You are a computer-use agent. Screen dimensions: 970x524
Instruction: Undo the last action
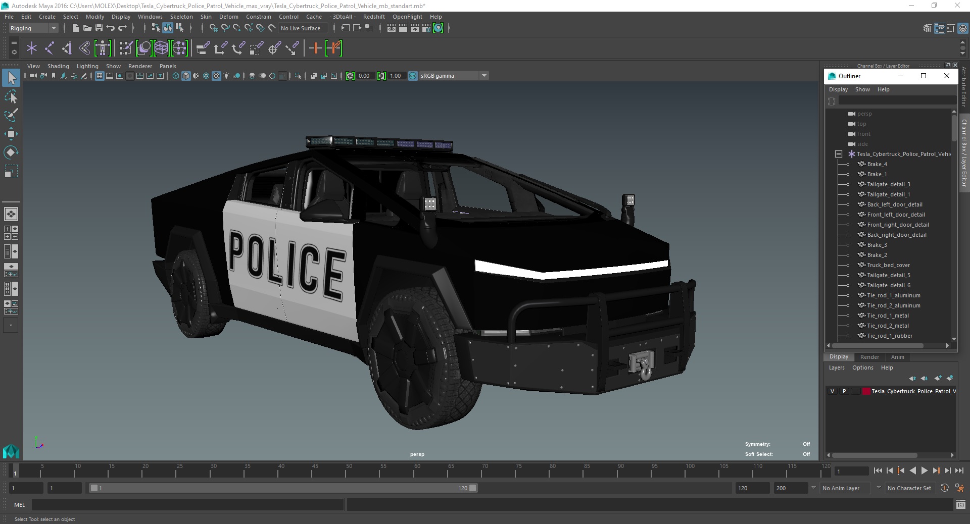pos(111,28)
